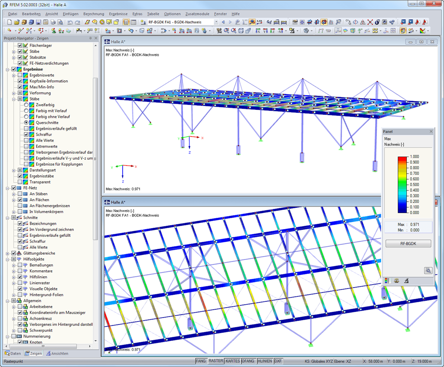Activate the new project icon in the toolbar

click(10, 22)
